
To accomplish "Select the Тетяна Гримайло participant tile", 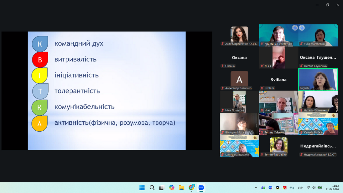I will [278, 146].
